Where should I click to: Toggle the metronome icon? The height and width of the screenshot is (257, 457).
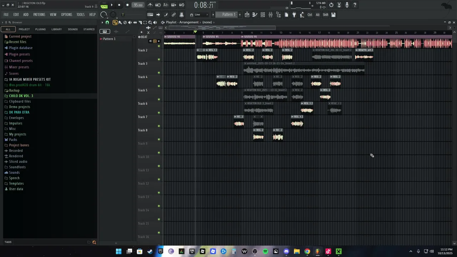(x=150, y=5)
